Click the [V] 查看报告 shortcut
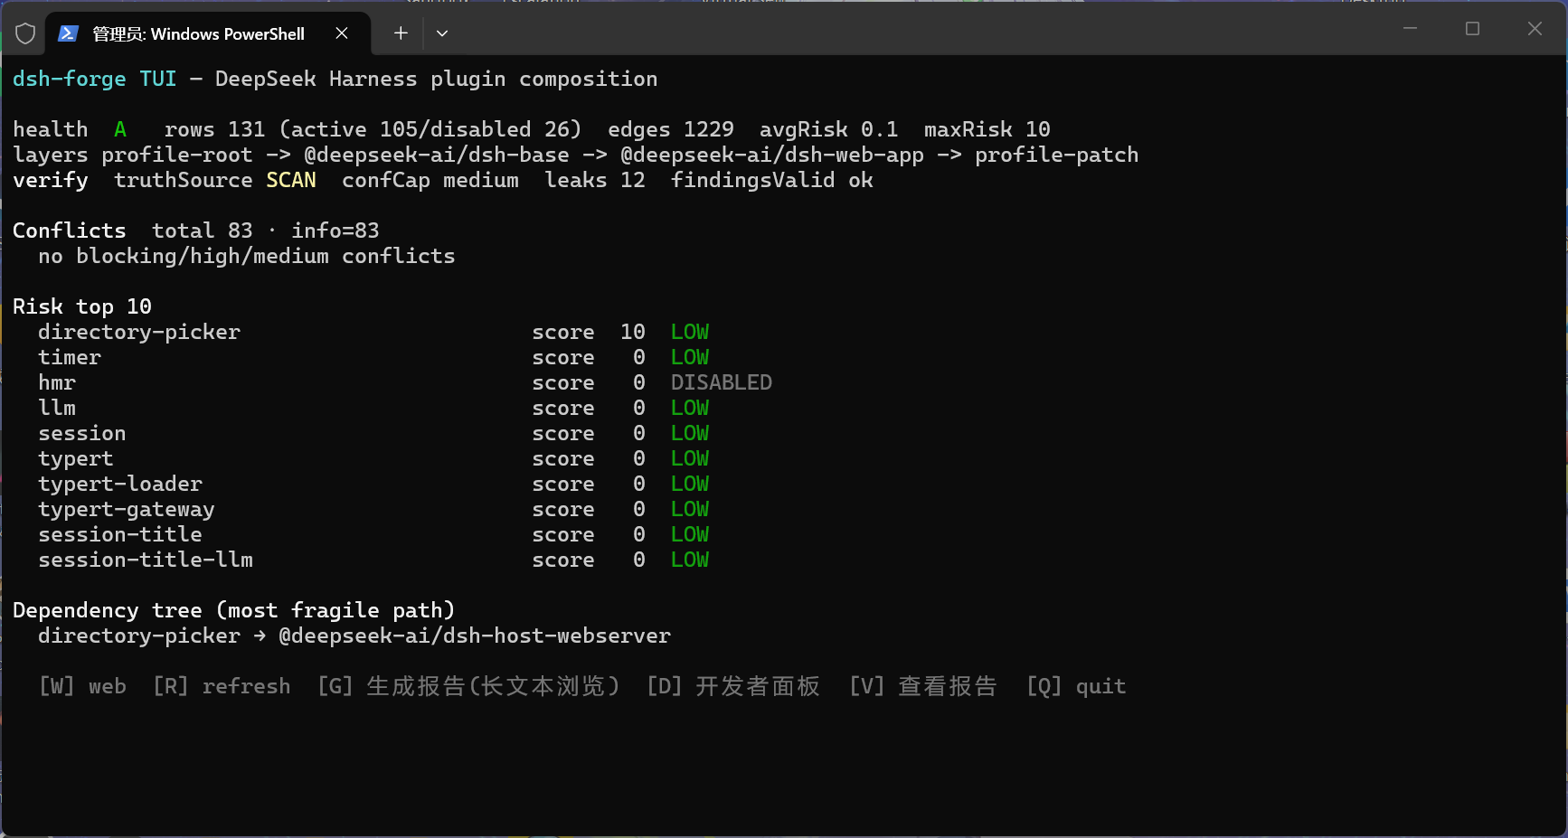This screenshot has width=1568, height=838. [x=923, y=686]
